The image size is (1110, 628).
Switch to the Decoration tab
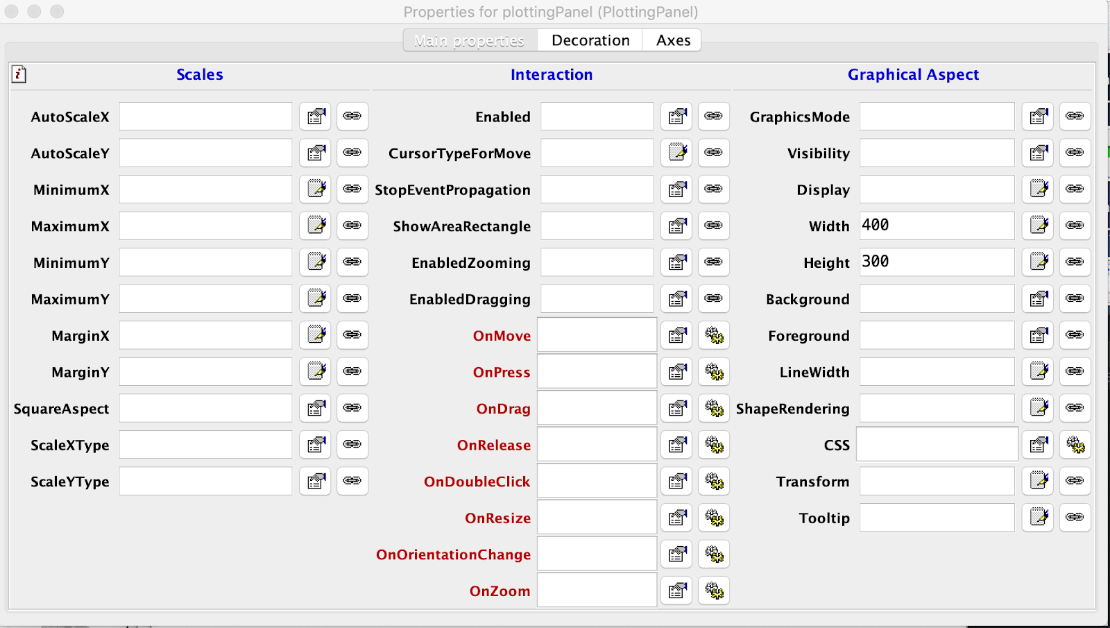click(x=590, y=40)
